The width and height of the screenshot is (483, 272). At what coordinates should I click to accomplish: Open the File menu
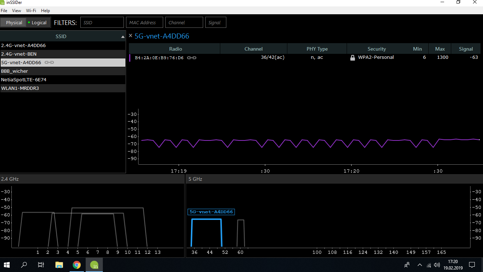click(4, 11)
